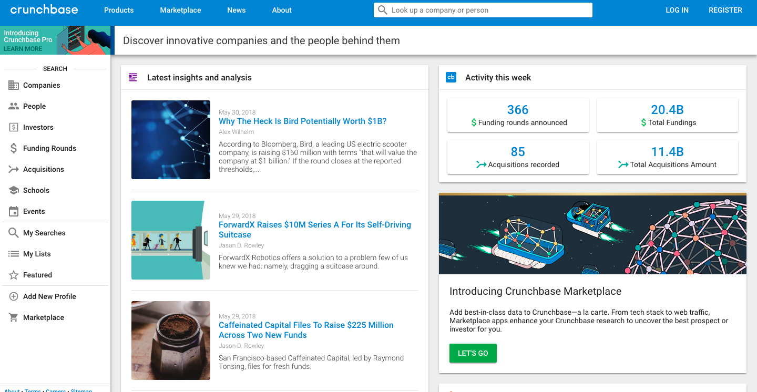Click the LET'S GO button
The image size is (757, 392).
tap(473, 353)
